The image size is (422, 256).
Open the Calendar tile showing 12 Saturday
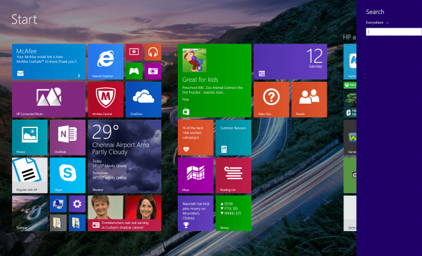(x=290, y=61)
